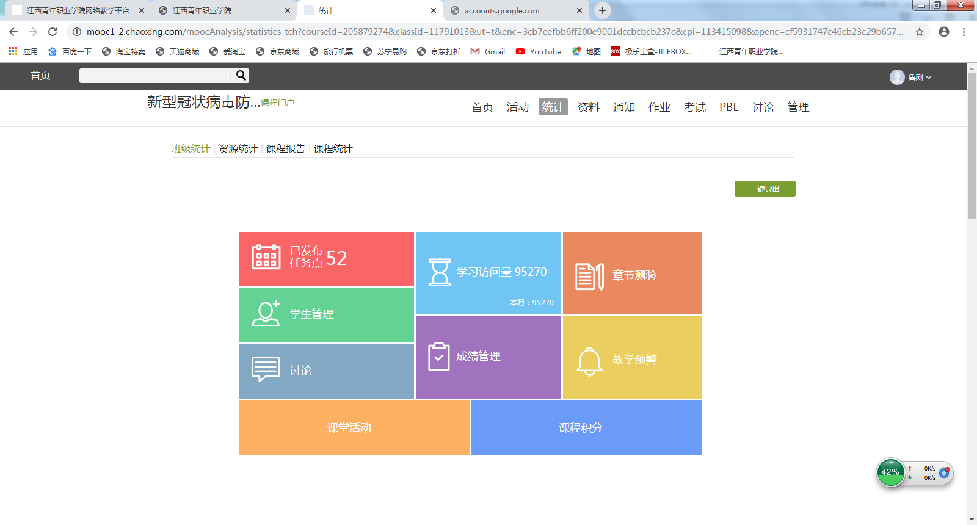Click the green 一键导出 button
The image size is (977, 525).
click(x=765, y=189)
